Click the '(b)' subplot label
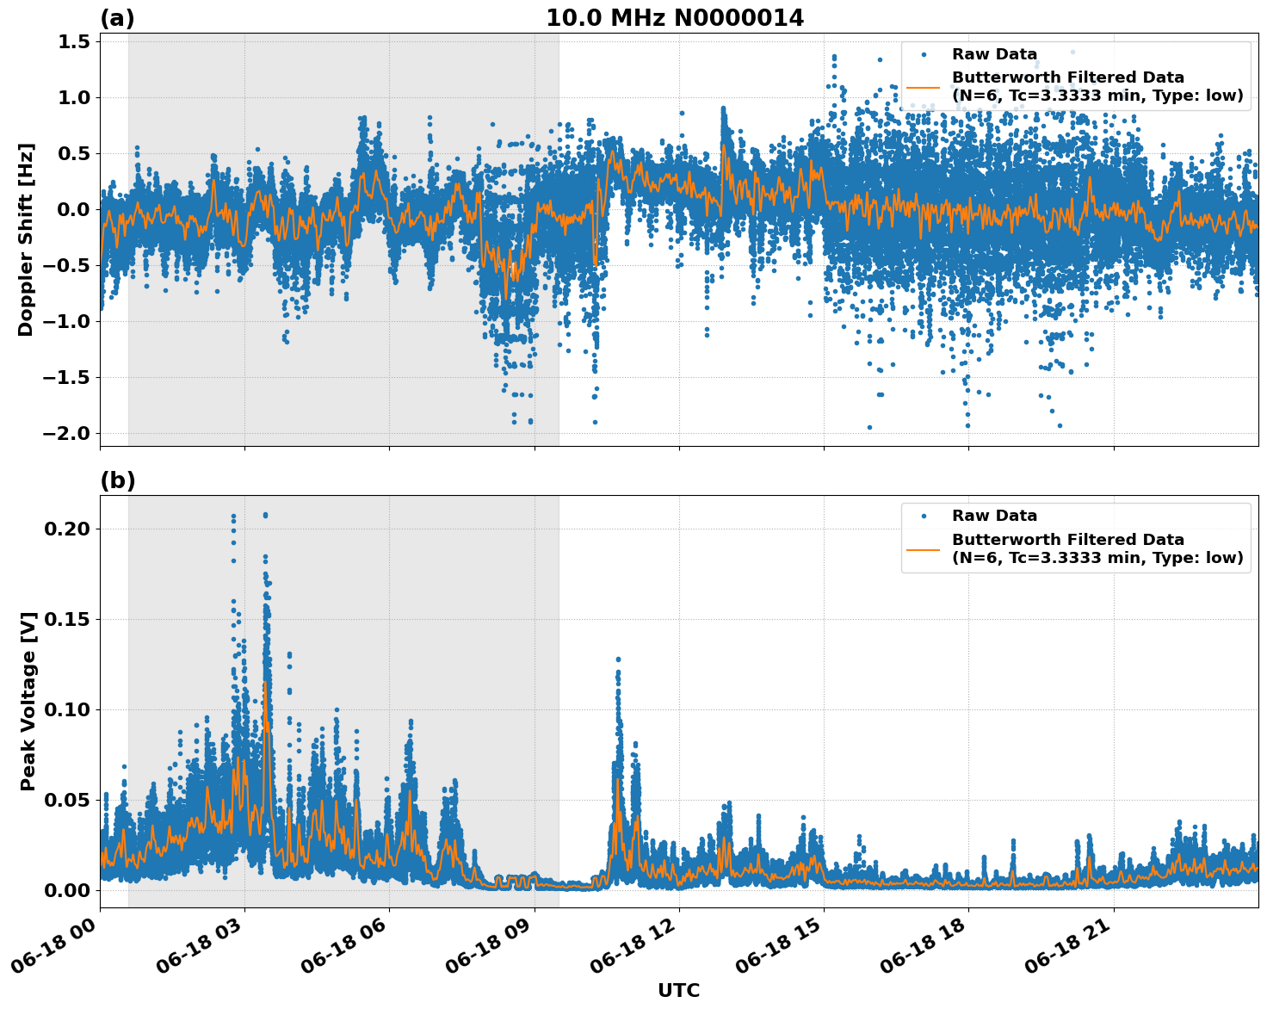The image size is (1267, 1009). click(x=118, y=479)
